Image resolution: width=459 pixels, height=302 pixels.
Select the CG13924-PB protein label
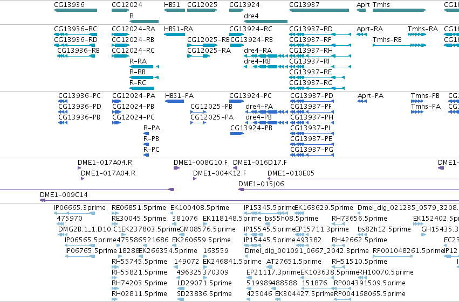pos(251,128)
